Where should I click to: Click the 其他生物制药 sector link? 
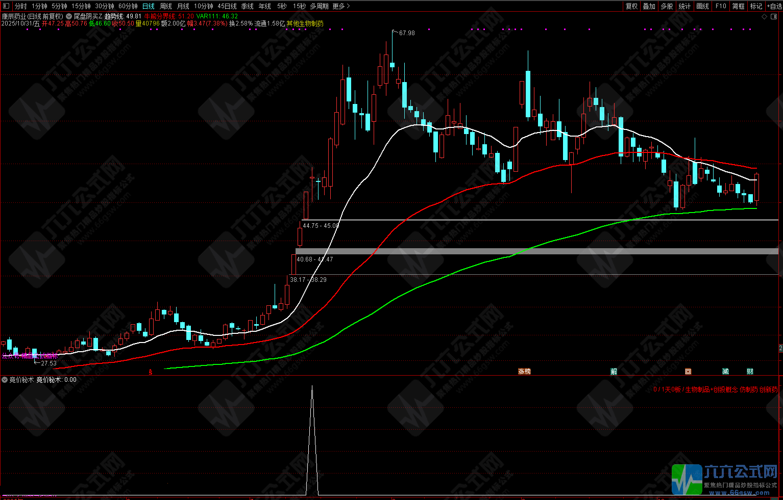pos(305,23)
